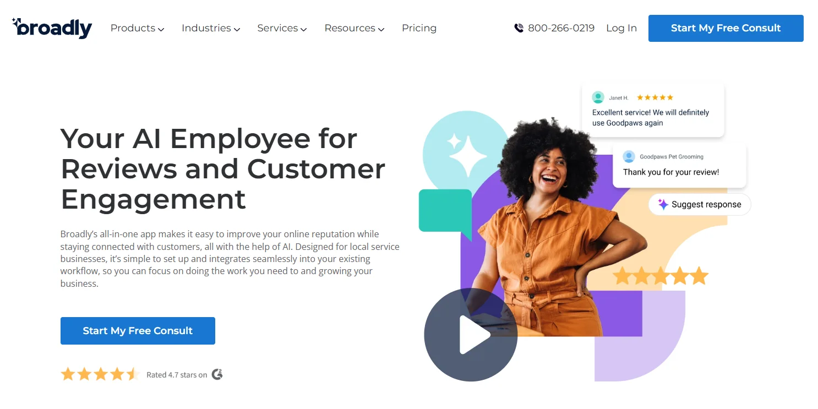The height and width of the screenshot is (409, 818).
Task: Click the G2 logo icon
Action: point(217,374)
